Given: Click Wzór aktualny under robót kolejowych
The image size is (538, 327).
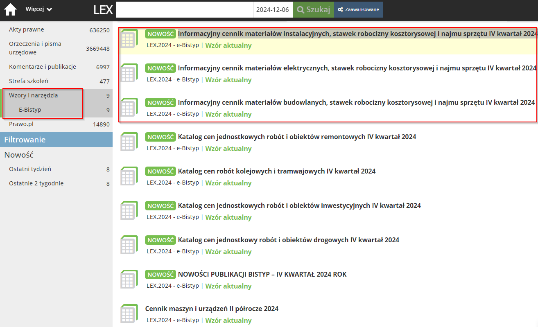Looking at the screenshot, I should tap(228, 183).
